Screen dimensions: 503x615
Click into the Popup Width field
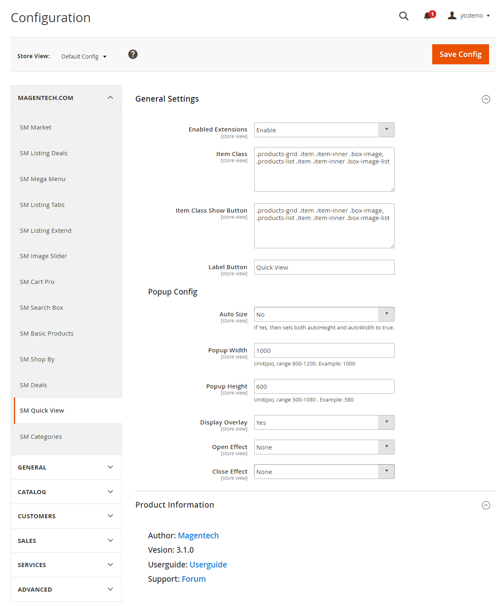(x=324, y=350)
